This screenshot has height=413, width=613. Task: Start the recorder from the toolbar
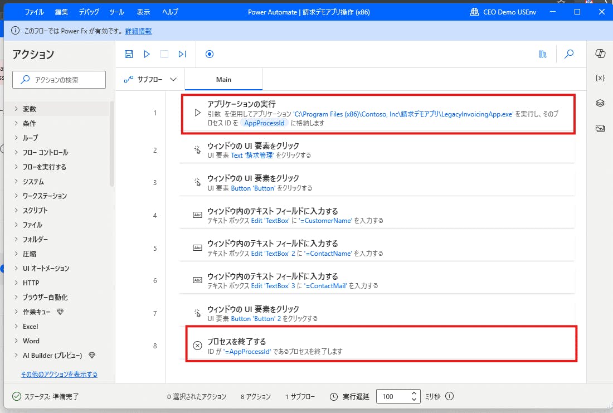pos(210,54)
